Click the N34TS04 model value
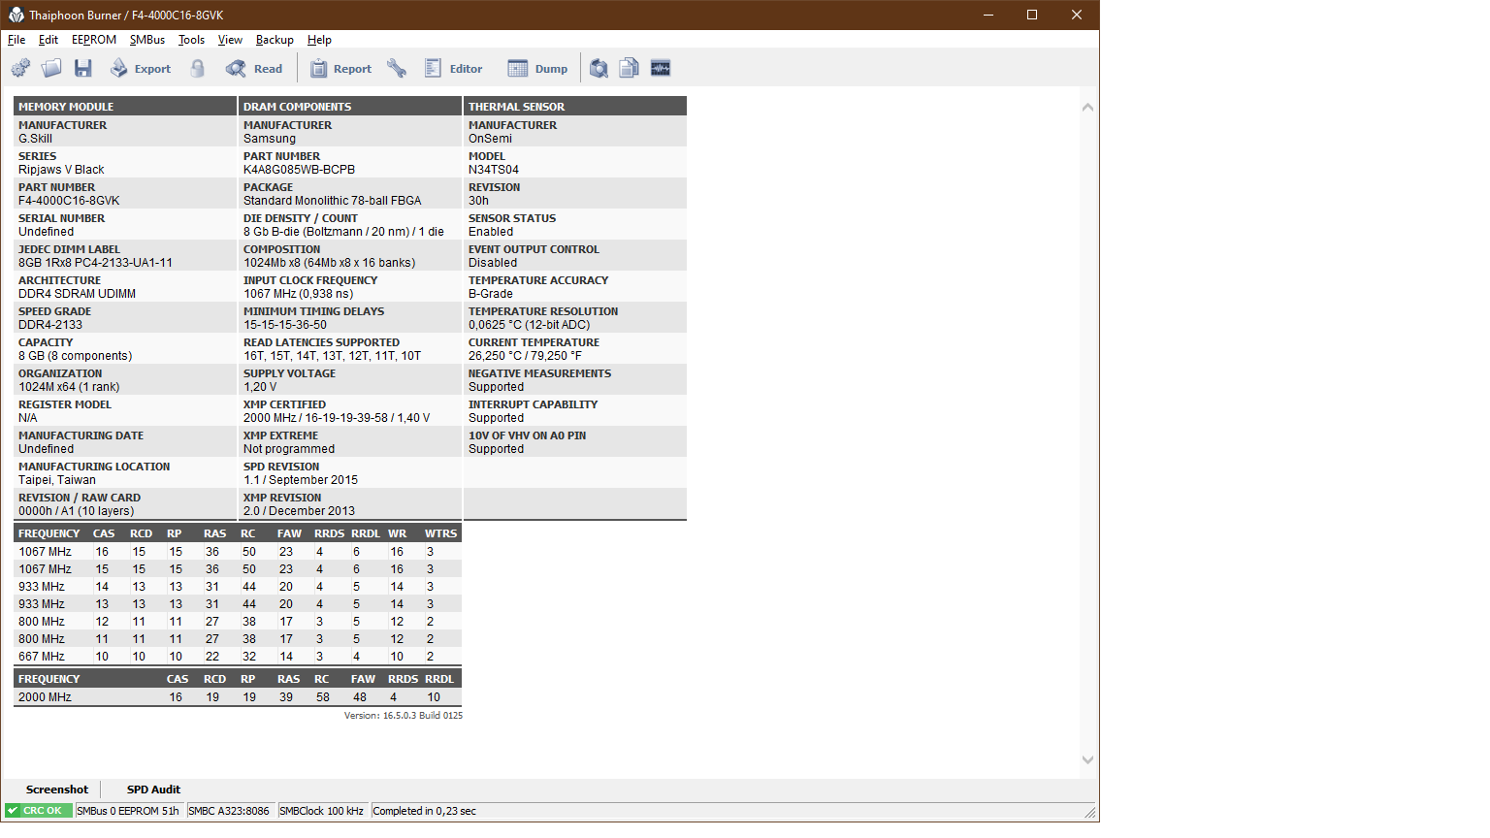1490x838 pixels. (494, 170)
